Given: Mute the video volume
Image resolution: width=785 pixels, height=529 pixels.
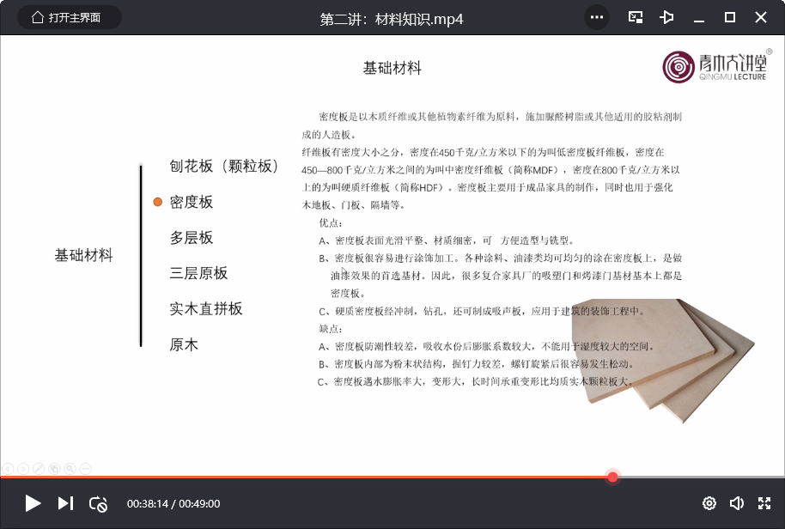Looking at the screenshot, I should 736,503.
